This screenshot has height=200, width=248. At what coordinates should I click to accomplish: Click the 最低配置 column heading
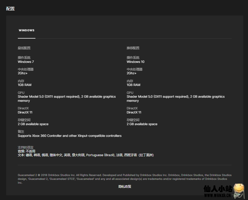(24, 48)
